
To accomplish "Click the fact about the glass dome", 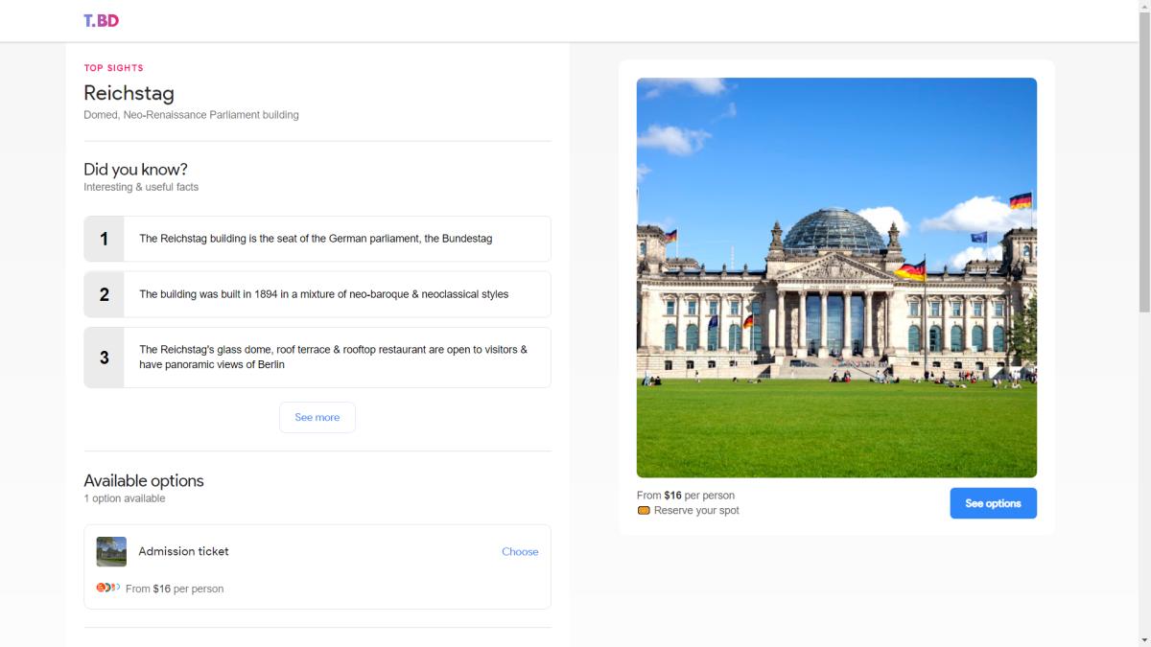I will (333, 358).
